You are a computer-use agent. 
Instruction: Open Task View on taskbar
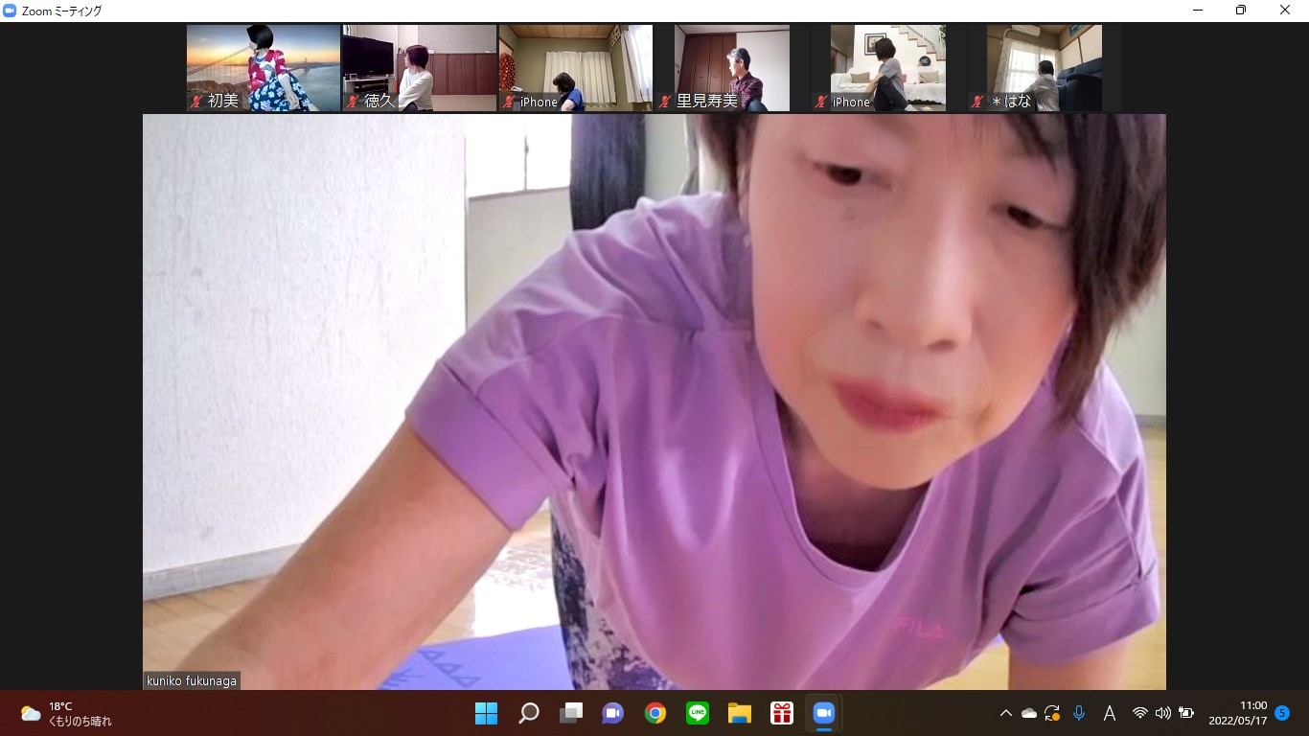[x=571, y=713]
